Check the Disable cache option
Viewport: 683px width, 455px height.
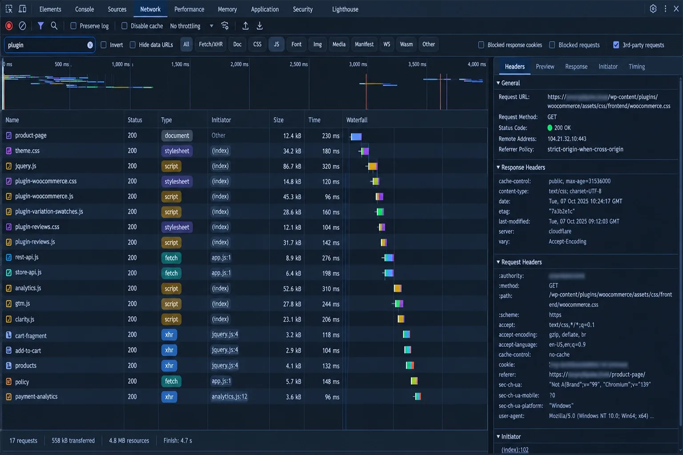[125, 26]
